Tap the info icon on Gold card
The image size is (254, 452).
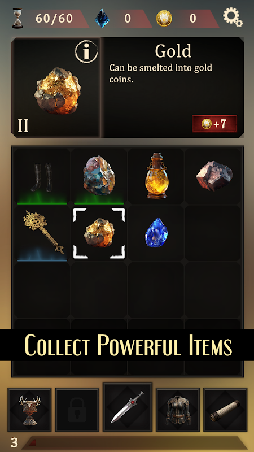coord(86,51)
